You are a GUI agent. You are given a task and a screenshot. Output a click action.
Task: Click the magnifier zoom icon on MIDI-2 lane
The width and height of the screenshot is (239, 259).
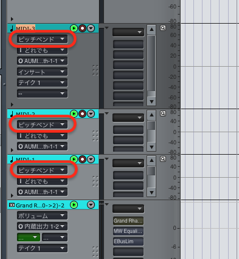(163, 113)
